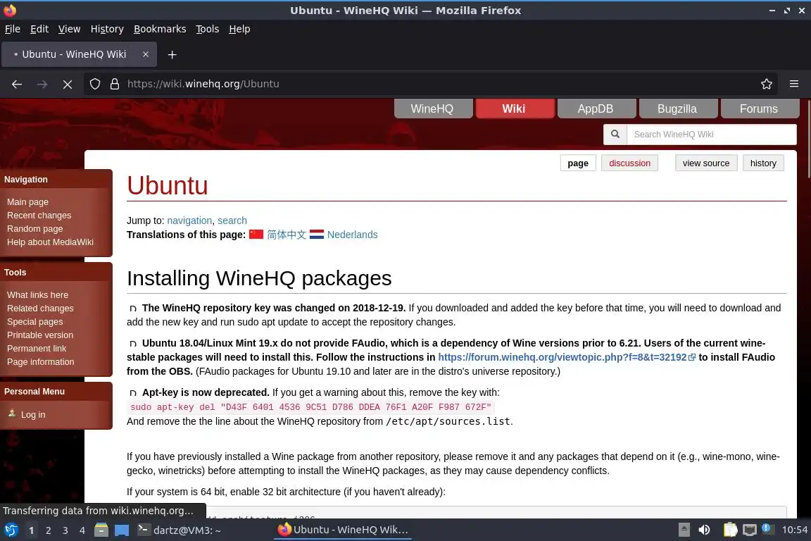
Task: Switch to the Firefox taskbar window entry
Action: pos(344,530)
